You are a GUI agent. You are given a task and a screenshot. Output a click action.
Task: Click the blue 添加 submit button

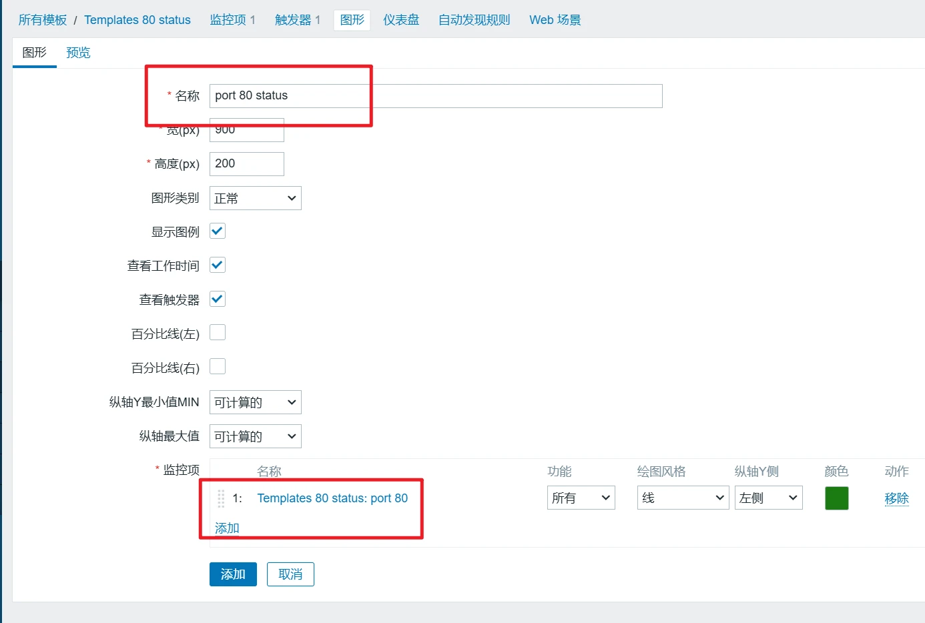(233, 574)
